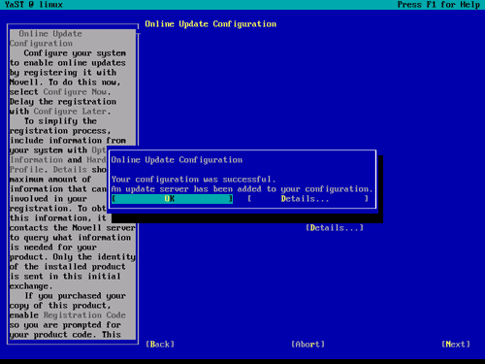485x364 pixels.
Task: Click the background [Details...] button below dialog
Action: (x=335, y=228)
